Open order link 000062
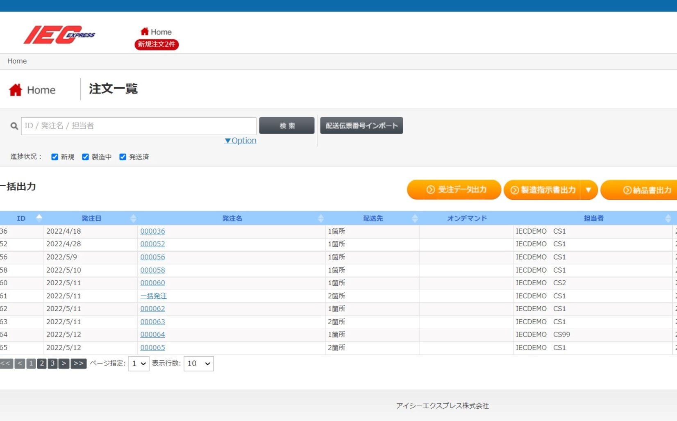 pos(152,309)
